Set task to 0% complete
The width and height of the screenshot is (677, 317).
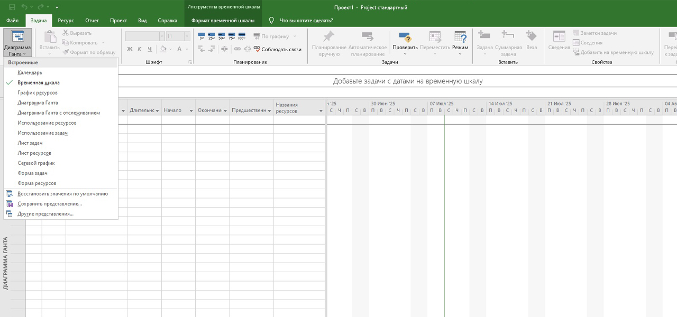(x=202, y=36)
